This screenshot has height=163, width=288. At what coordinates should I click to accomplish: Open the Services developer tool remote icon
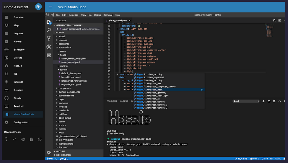click(x=6, y=139)
